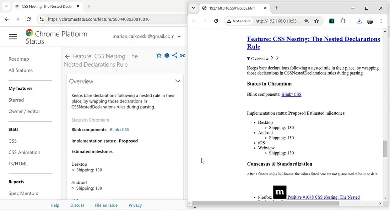Close the CSS Nesting tab

78,6
